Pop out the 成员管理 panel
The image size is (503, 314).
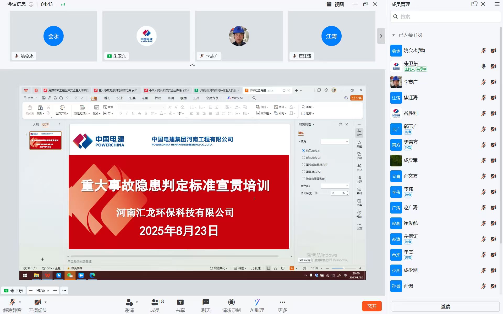[x=474, y=4]
